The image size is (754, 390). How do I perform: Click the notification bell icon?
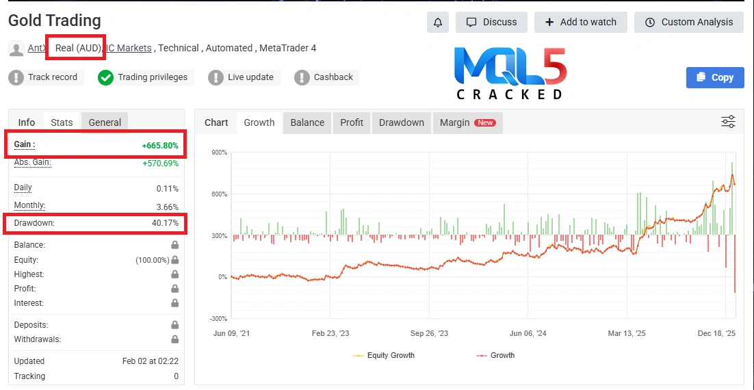click(x=438, y=22)
